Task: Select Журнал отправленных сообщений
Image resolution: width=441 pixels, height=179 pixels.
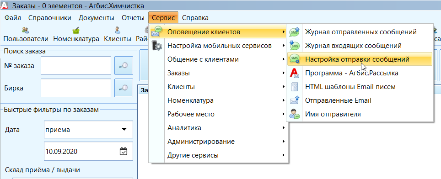Action: 360,32
